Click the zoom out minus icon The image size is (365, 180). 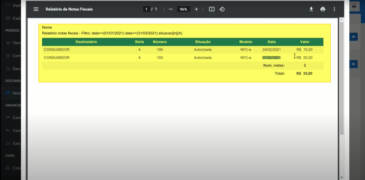point(171,9)
